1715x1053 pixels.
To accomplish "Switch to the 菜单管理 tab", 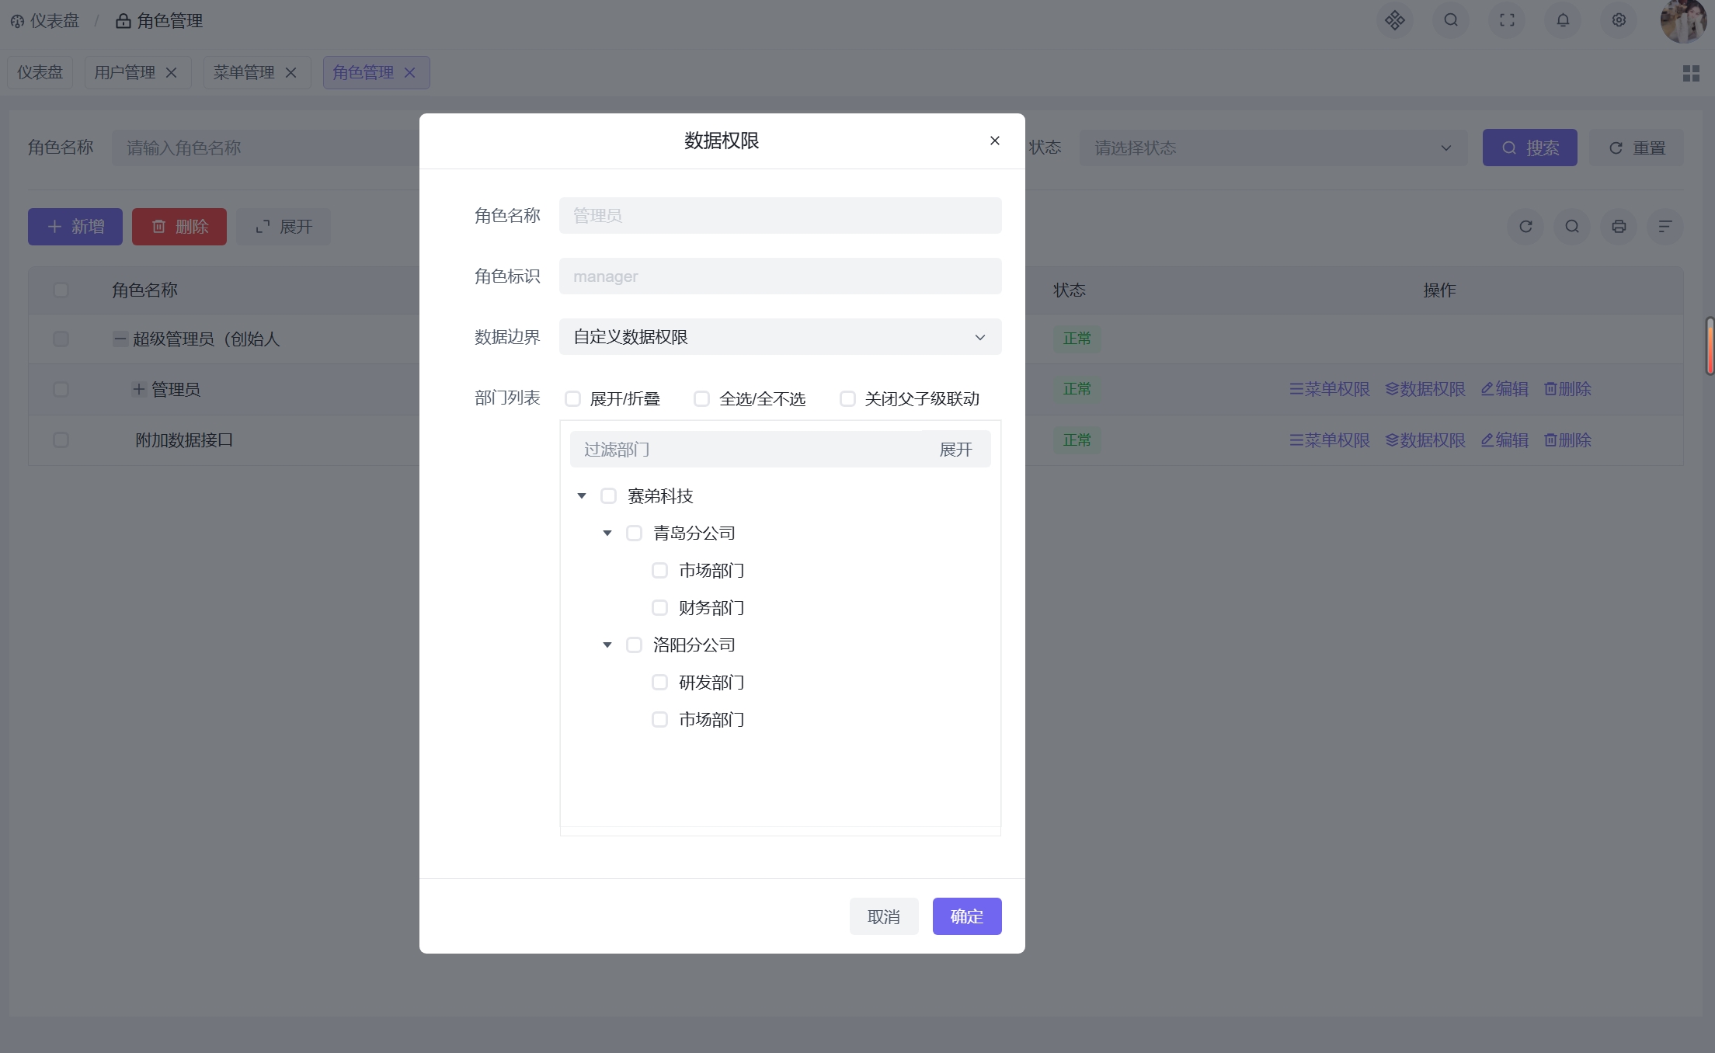I will (244, 73).
